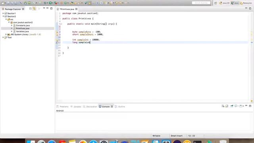The image size is (254, 143).
Task: Click the Smart Insert status bar entry
Action: tap(176, 136)
